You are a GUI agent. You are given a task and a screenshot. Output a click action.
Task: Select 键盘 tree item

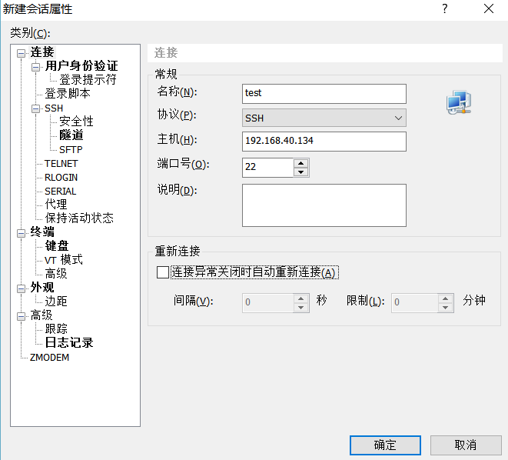pos(57,246)
